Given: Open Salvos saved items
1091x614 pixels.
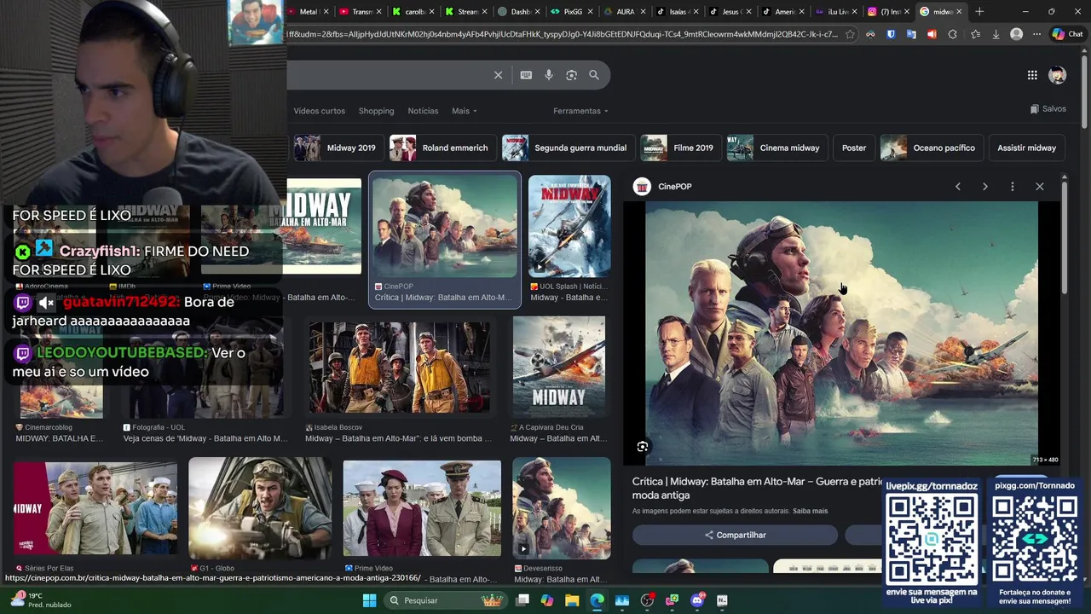Looking at the screenshot, I should (1048, 109).
